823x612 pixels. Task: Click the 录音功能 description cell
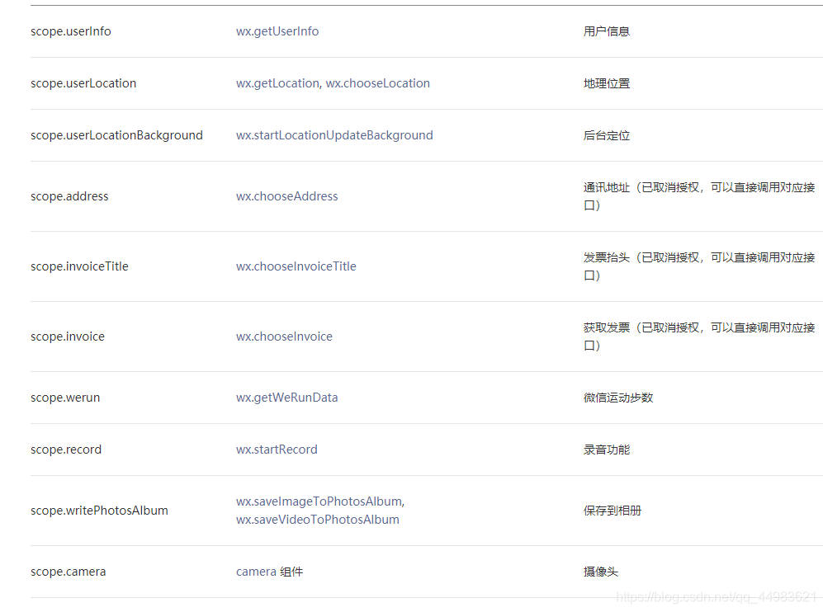pyautogui.click(x=607, y=450)
